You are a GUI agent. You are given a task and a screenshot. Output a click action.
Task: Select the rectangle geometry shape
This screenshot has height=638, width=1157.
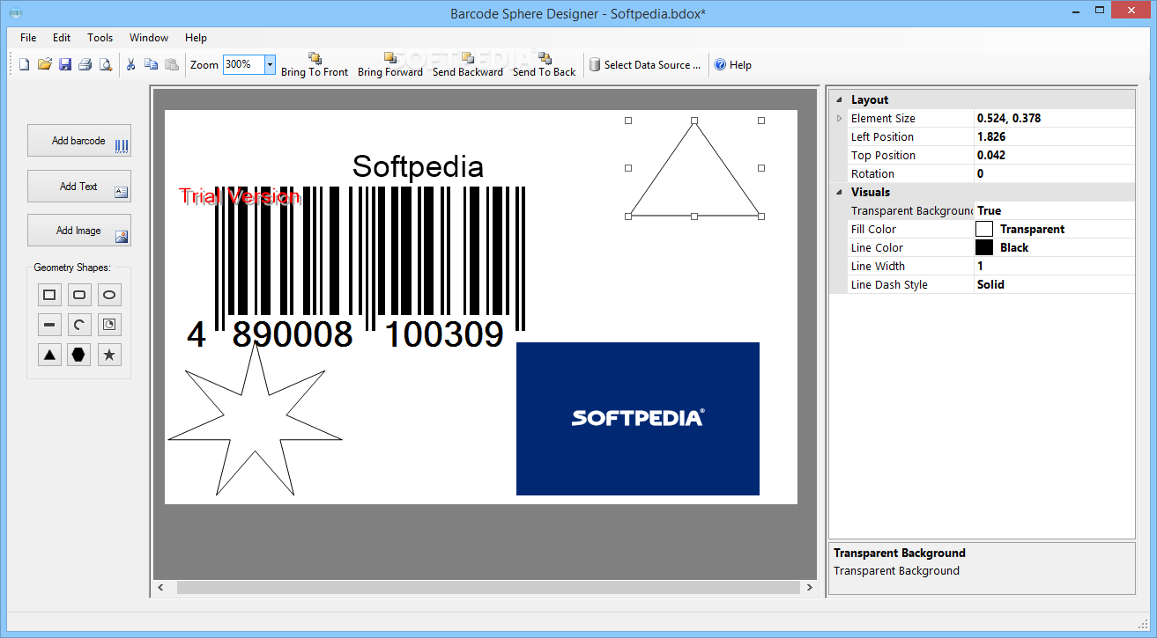[49, 295]
